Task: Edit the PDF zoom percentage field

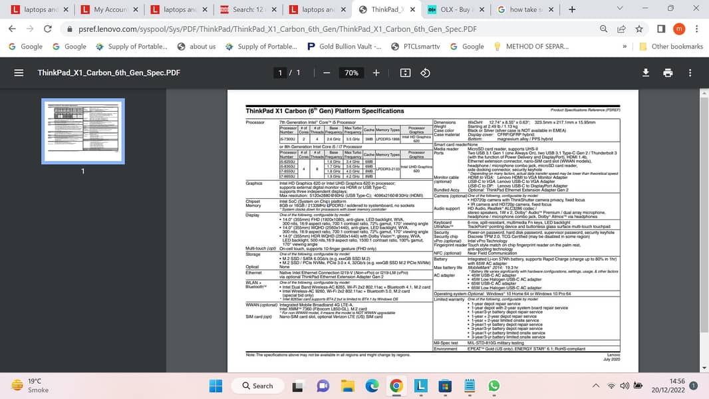Action: [x=351, y=72]
